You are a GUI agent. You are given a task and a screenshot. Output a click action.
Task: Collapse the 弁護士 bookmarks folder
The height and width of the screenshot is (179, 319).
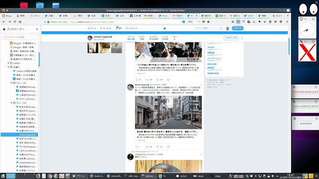8,67
